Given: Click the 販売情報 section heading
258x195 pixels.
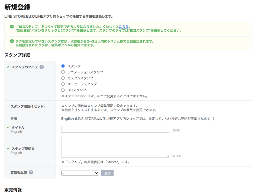Looking at the screenshot, I should pyautogui.click(x=13, y=190).
